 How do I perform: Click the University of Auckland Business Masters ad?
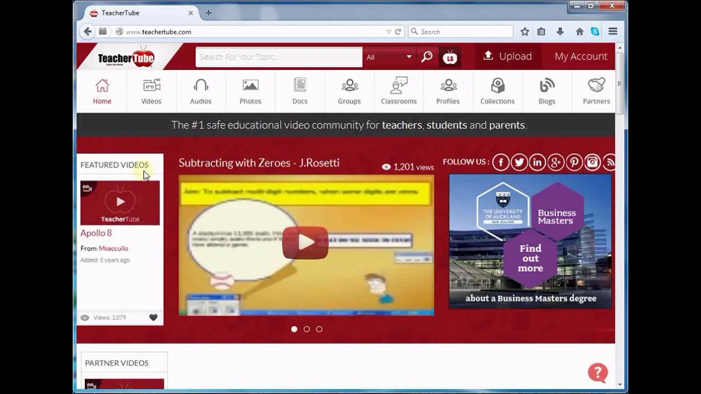(530, 241)
